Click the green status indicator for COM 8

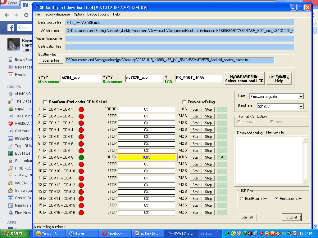pos(81,157)
